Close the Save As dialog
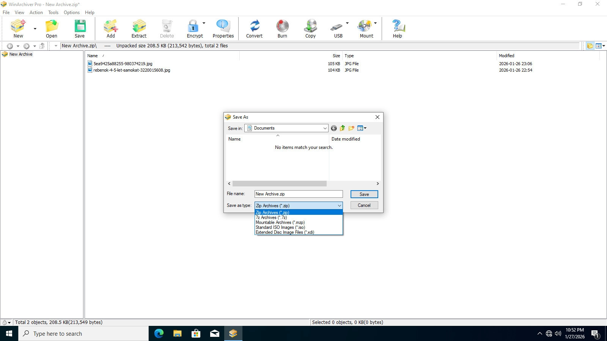 tap(377, 117)
